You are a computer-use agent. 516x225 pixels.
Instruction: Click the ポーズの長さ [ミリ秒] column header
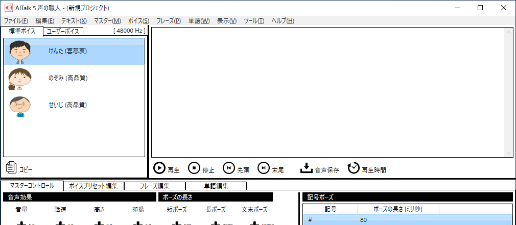tap(398, 209)
